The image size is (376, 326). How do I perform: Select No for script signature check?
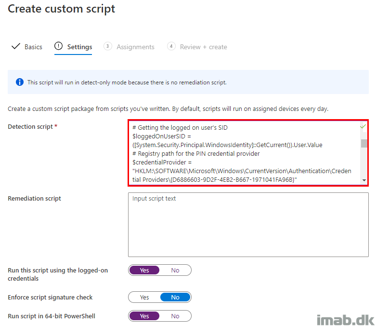pos(175,297)
